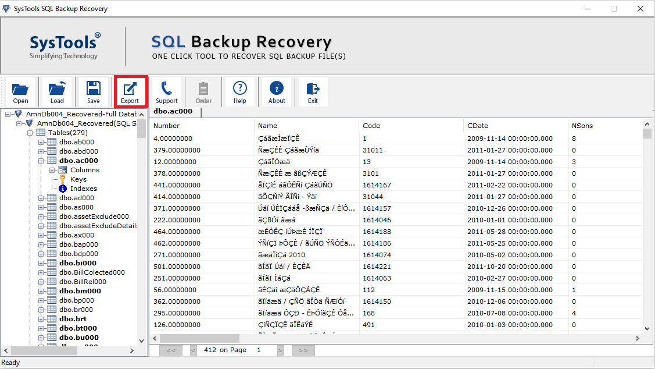Click the Save toolbar icon
Viewport: 655px width, 369px height.
[x=93, y=91]
